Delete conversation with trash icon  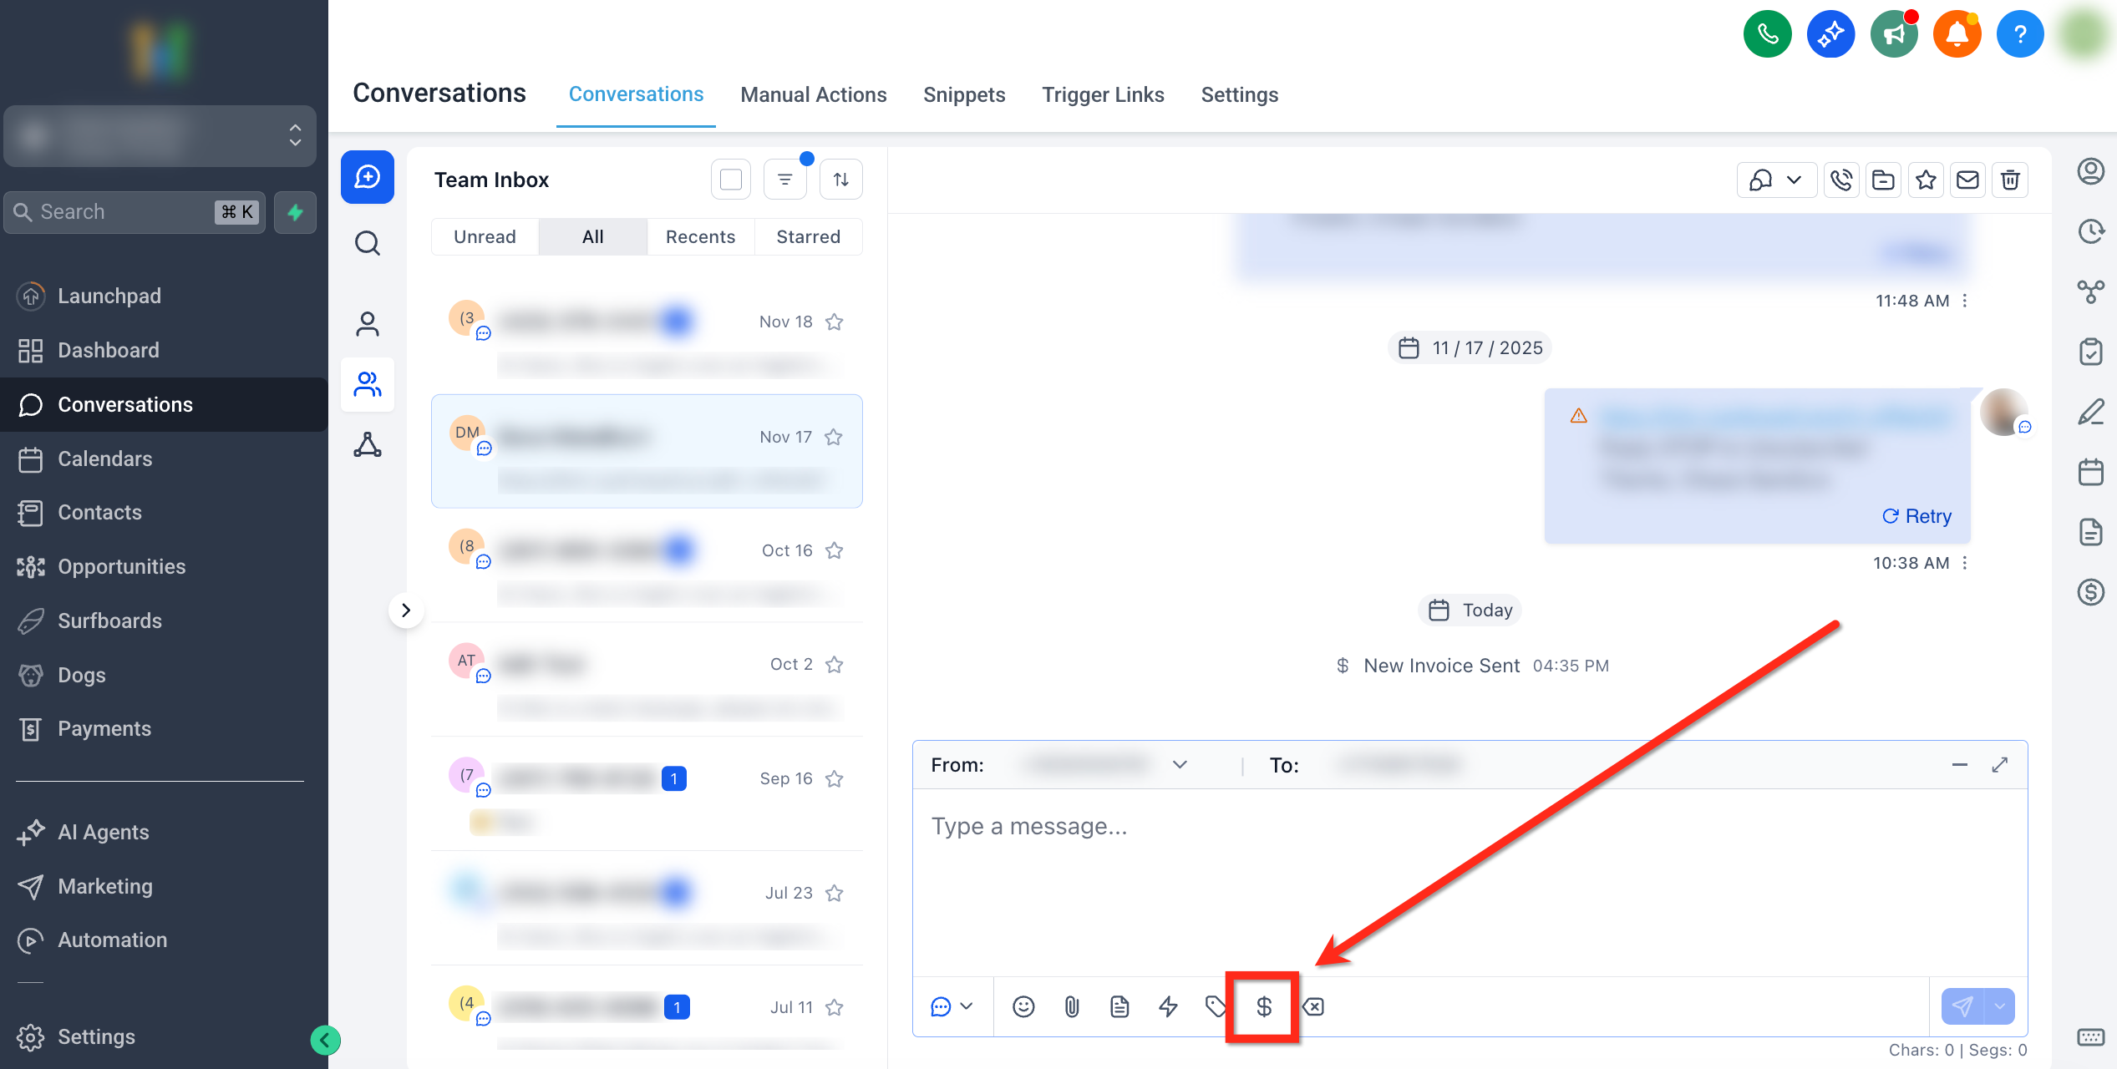(x=2010, y=180)
